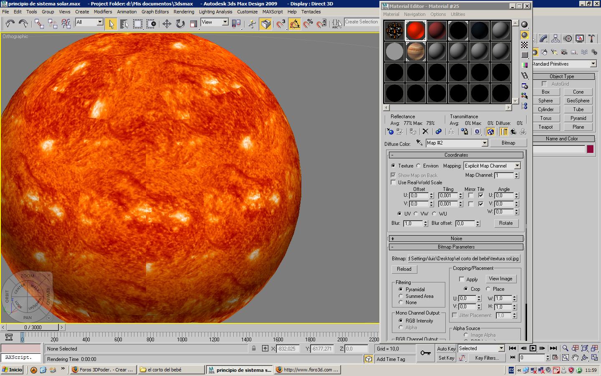Click Go to Parent icon
The width and height of the screenshot is (601, 376).
(x=513, y=132)
